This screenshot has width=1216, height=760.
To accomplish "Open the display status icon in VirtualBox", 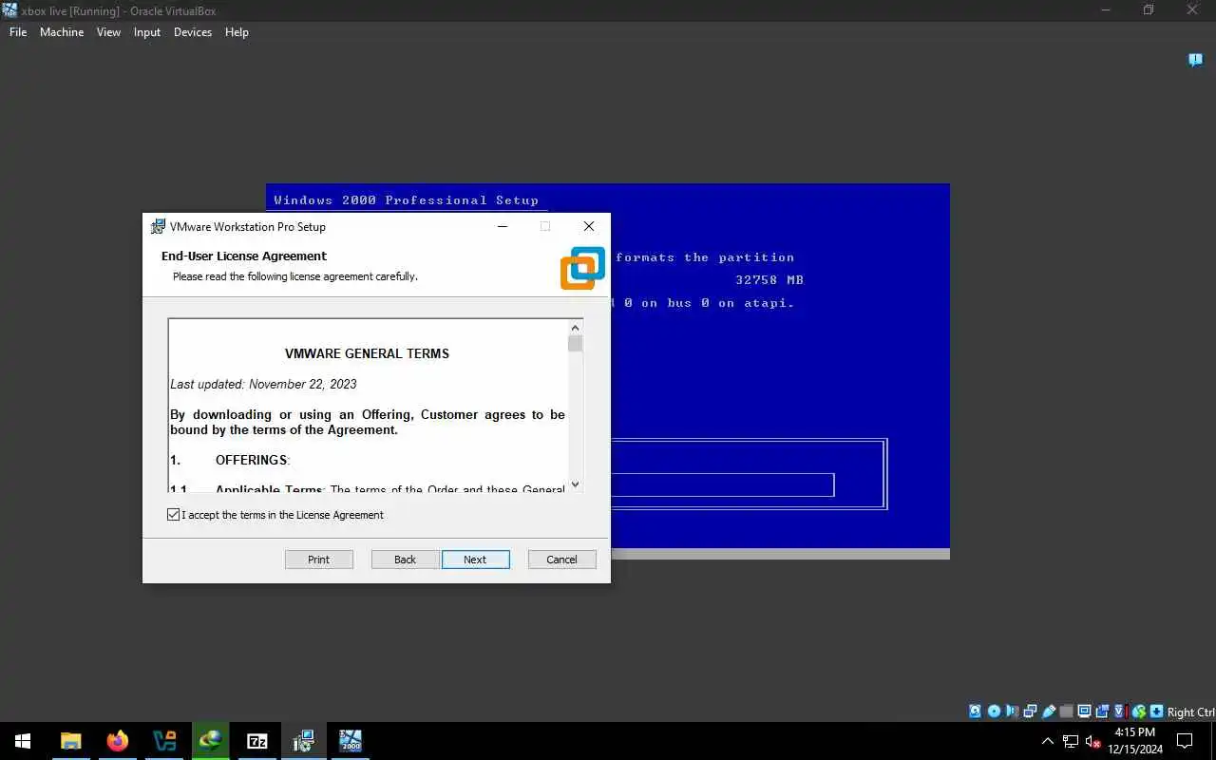I will 1084,712.
